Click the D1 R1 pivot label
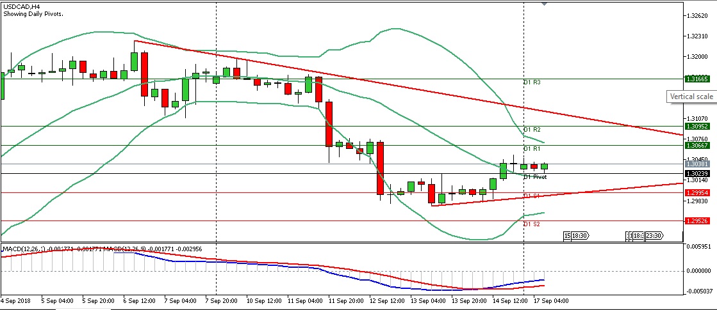The height and width of the screenshot is (310, 717). (532, 149)
